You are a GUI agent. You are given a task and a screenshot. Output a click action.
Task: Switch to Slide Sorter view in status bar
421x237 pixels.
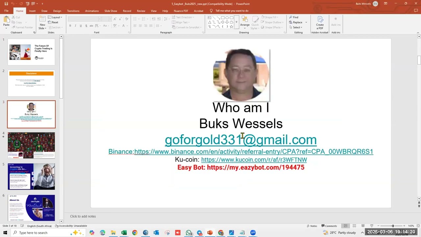(354, 226)
